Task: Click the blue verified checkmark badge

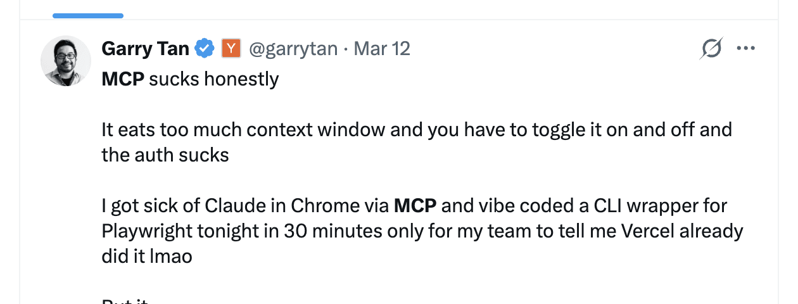Action: [x=204, y=49]
